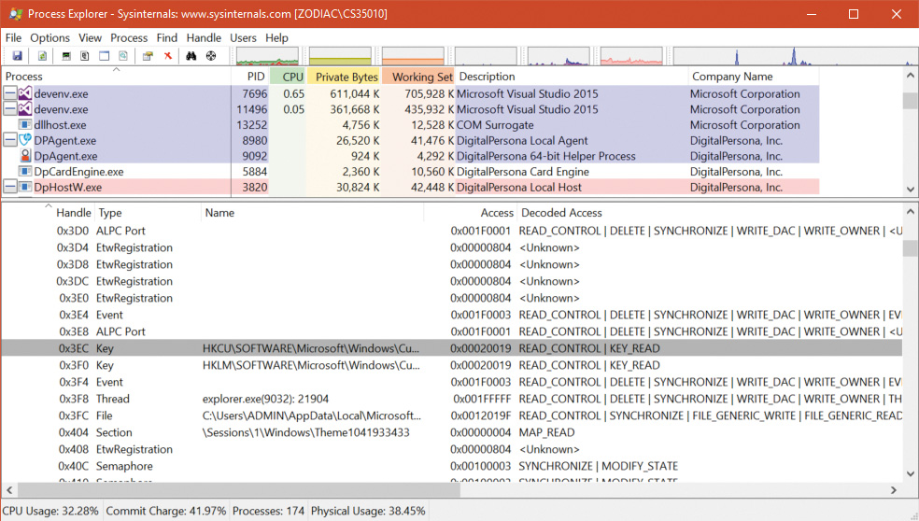
Task: Open System Information from the toolbar
Action: tap(66, 56)
